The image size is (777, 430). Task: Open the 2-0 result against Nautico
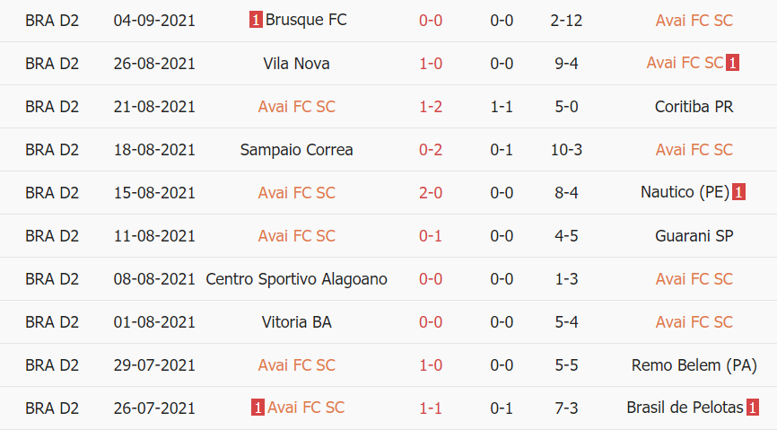[x=431, y=192]
